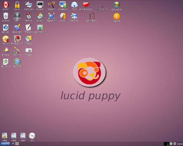Viewport: 183px width, 146px height.
Task: Open the sr0 optical disc icon
Action: pyautogui.click(x=32, y=136)
